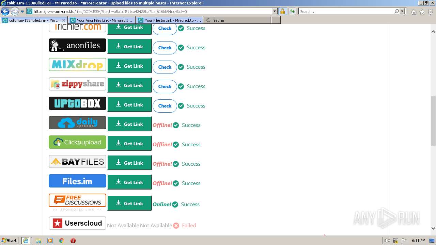This screenshot has height=245, width=436.
Task: Switch to colibrism-133nulled.rar tab
Action: point(34,20)
